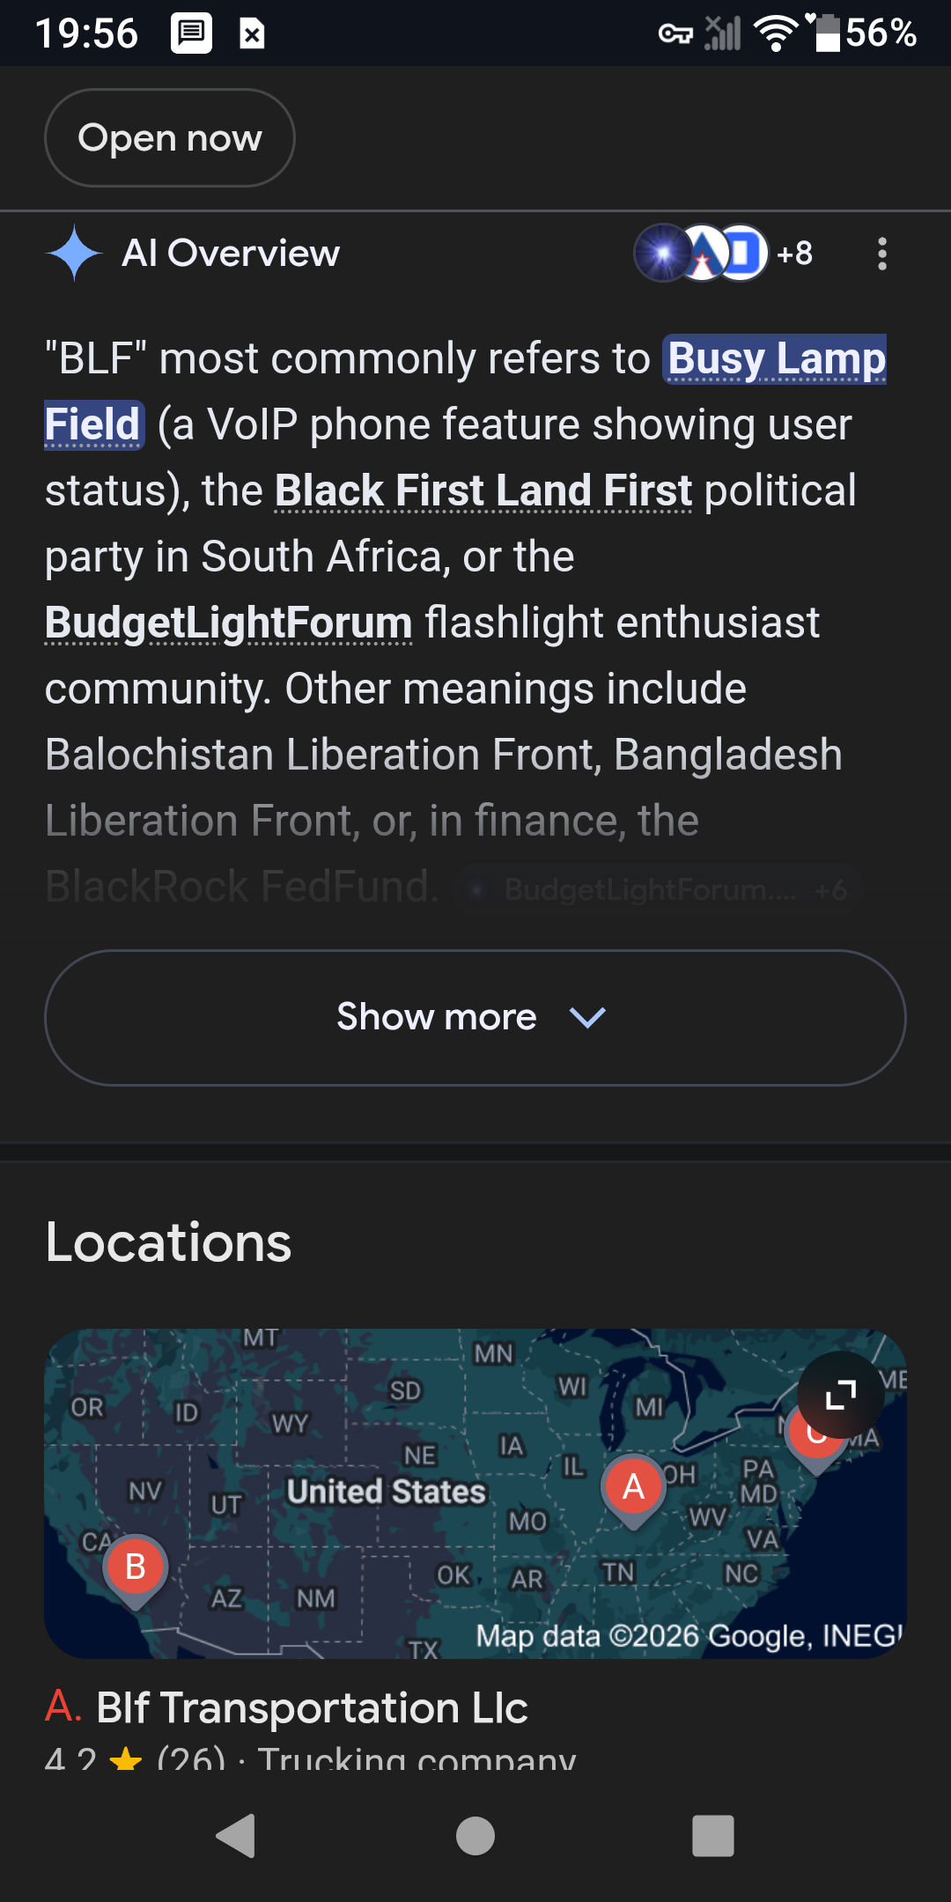Tap the message notification icon in status bar
This screenshot has height=1902, width=951.
pyautogui.click(x=191, y=33)
